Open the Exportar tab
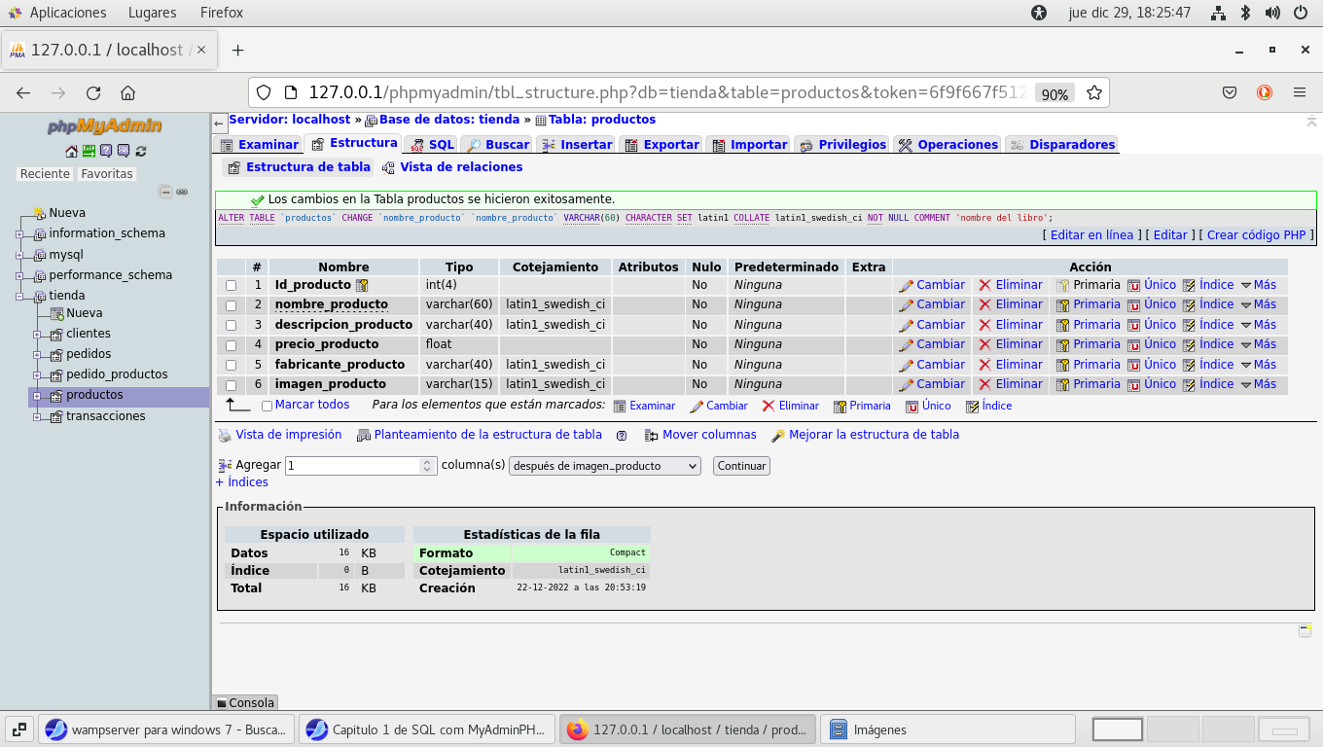 [661, 144]
